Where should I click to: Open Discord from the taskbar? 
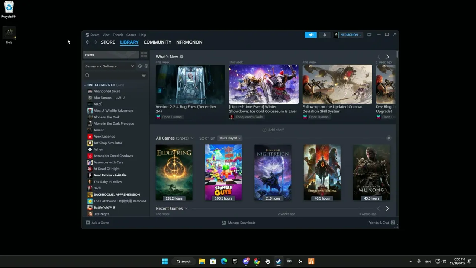pos(246,261)
